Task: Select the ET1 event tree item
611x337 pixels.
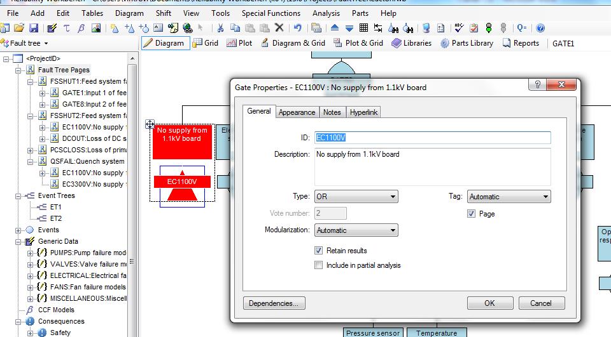Action: 56,207
